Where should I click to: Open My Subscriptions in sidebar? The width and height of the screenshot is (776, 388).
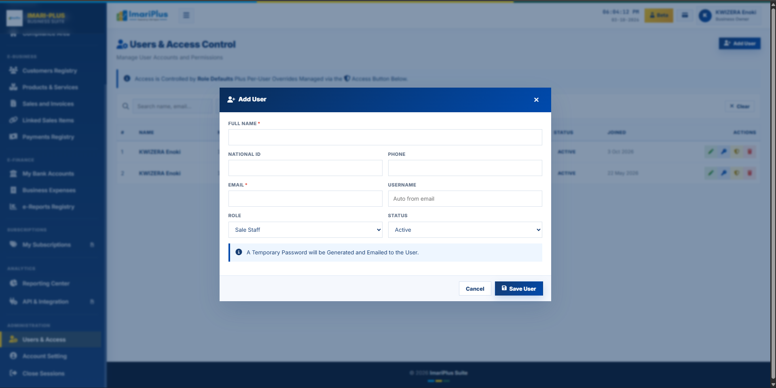coord(51,245)
